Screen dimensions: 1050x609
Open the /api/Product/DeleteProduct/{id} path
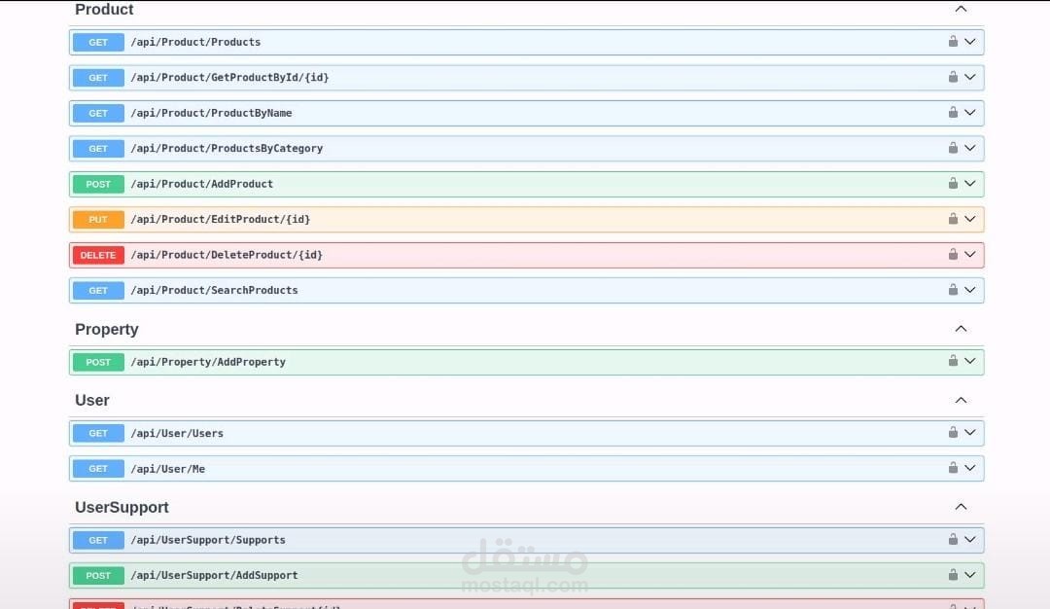227,255
